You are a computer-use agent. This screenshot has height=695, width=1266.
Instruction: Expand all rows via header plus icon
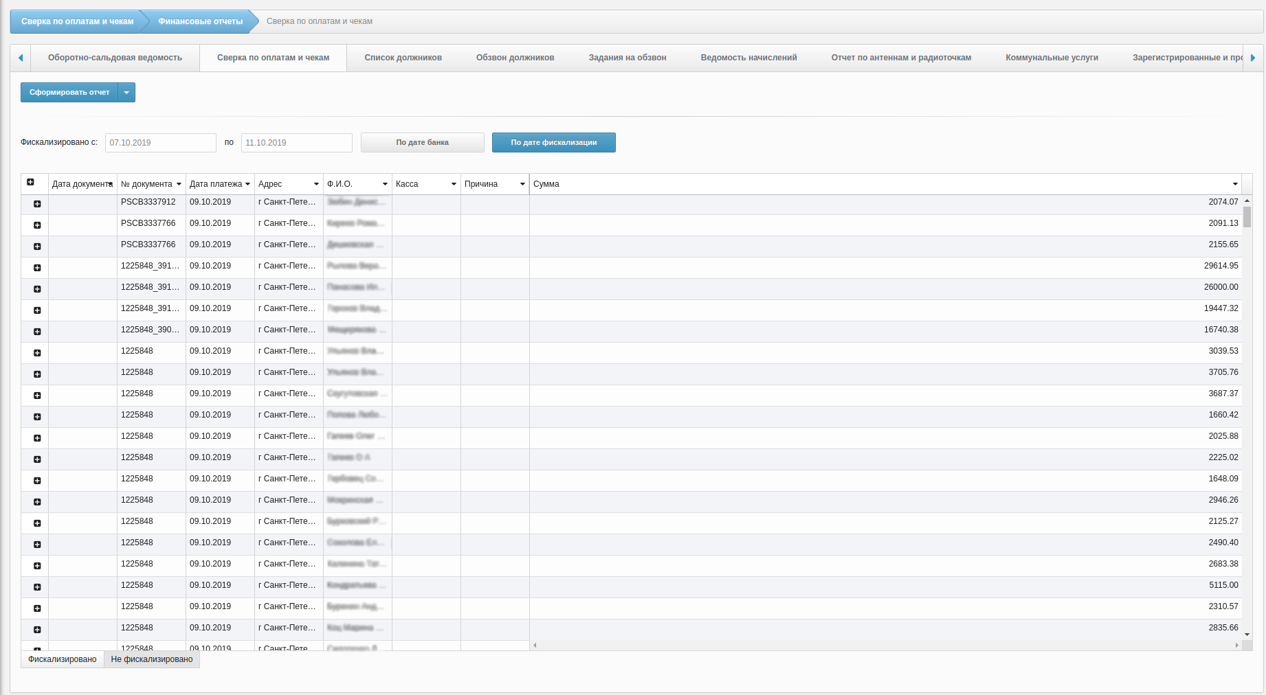click(x=30, y=183)
